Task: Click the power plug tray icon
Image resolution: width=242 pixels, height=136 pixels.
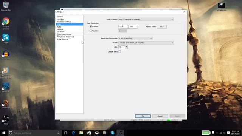Action: pos(213,133)
